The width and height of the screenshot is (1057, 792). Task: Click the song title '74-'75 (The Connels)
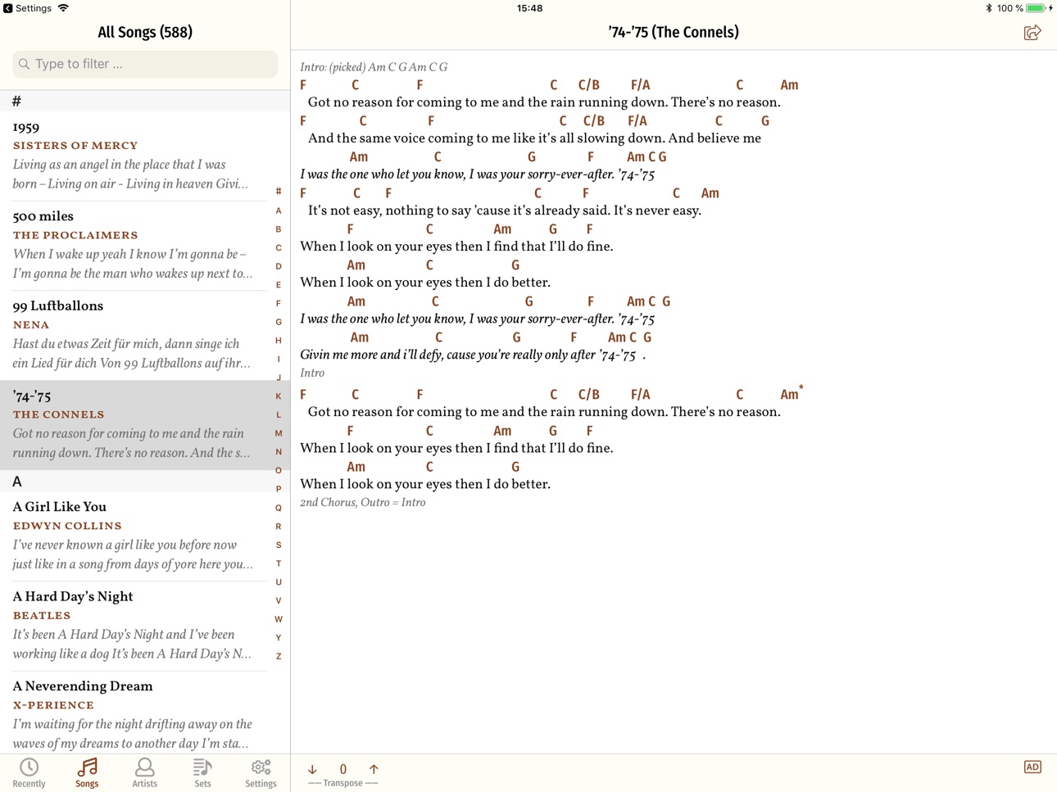[674, 32]
